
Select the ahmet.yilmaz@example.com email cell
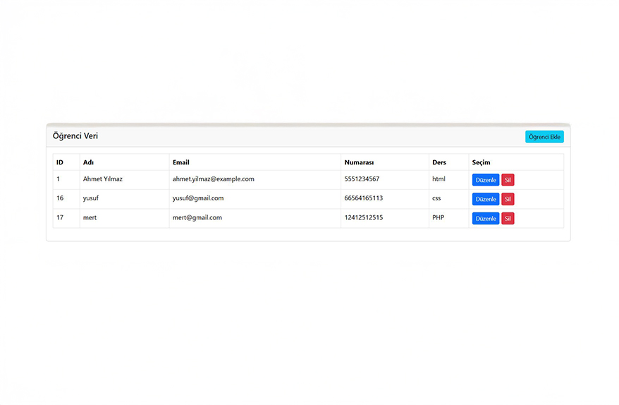pos(213,179)
